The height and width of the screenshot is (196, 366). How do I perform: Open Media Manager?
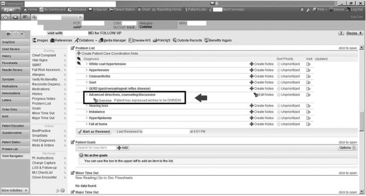112,40
